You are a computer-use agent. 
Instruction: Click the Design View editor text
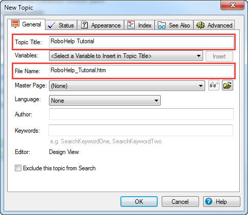64,152
